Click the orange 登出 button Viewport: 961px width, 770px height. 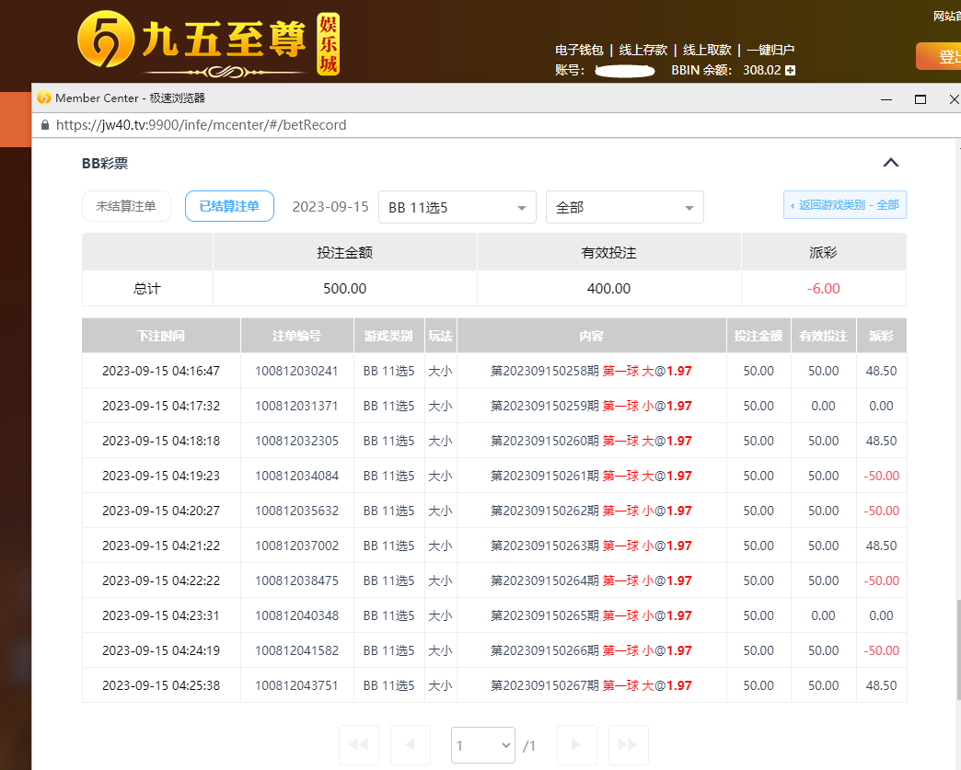(939, 56)
